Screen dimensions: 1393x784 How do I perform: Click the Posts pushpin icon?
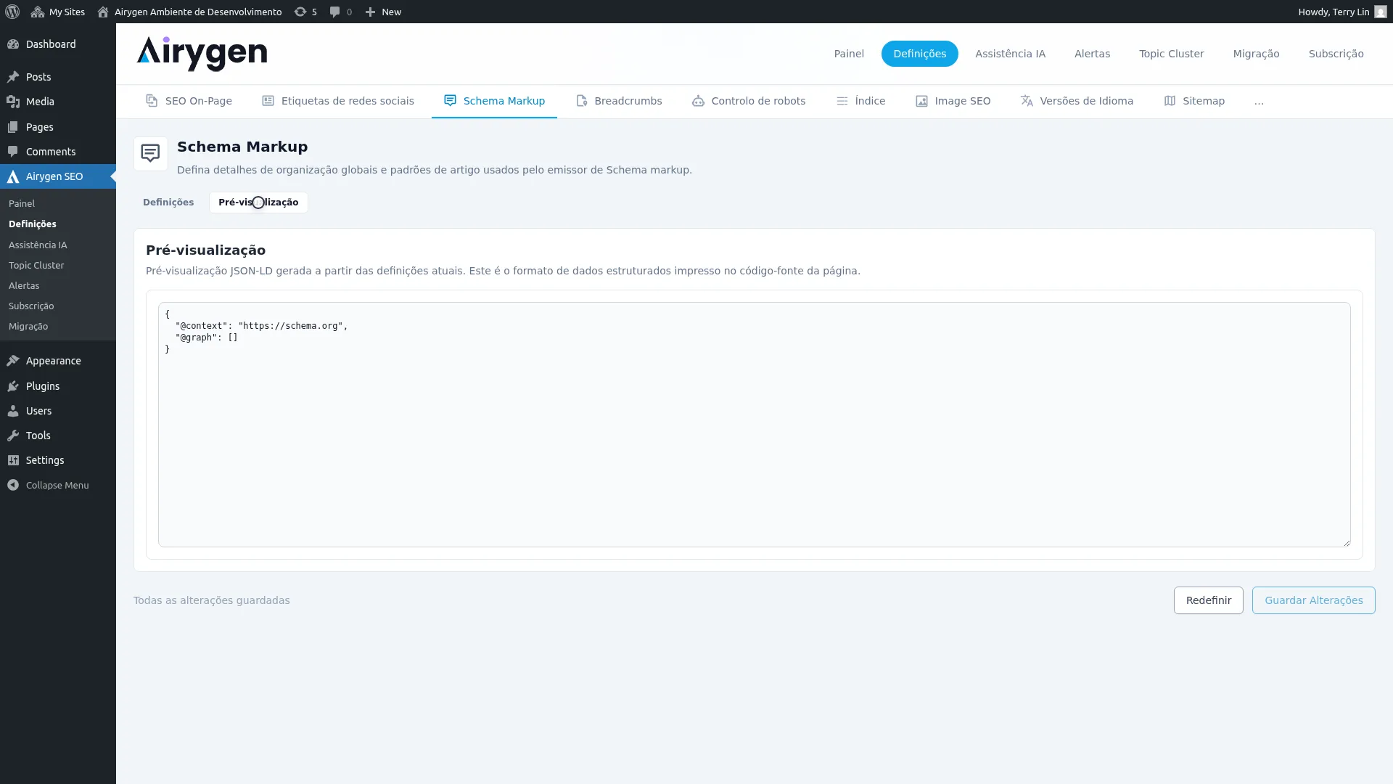[13, 77]
